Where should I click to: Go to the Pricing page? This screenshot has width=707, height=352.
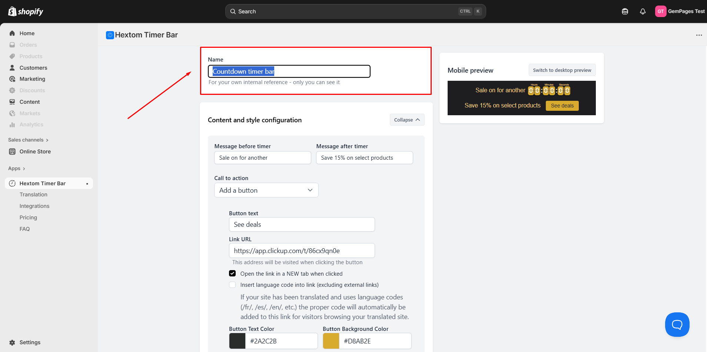(28, 217)
